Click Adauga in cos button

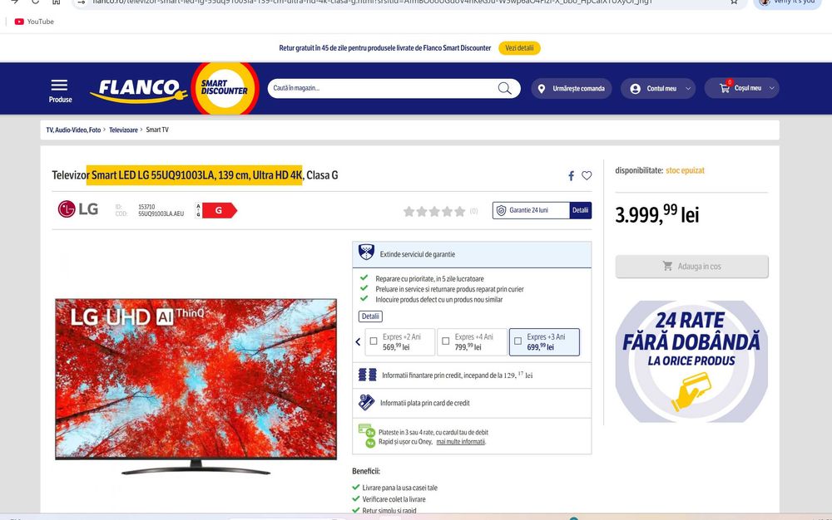coord(692,267)
